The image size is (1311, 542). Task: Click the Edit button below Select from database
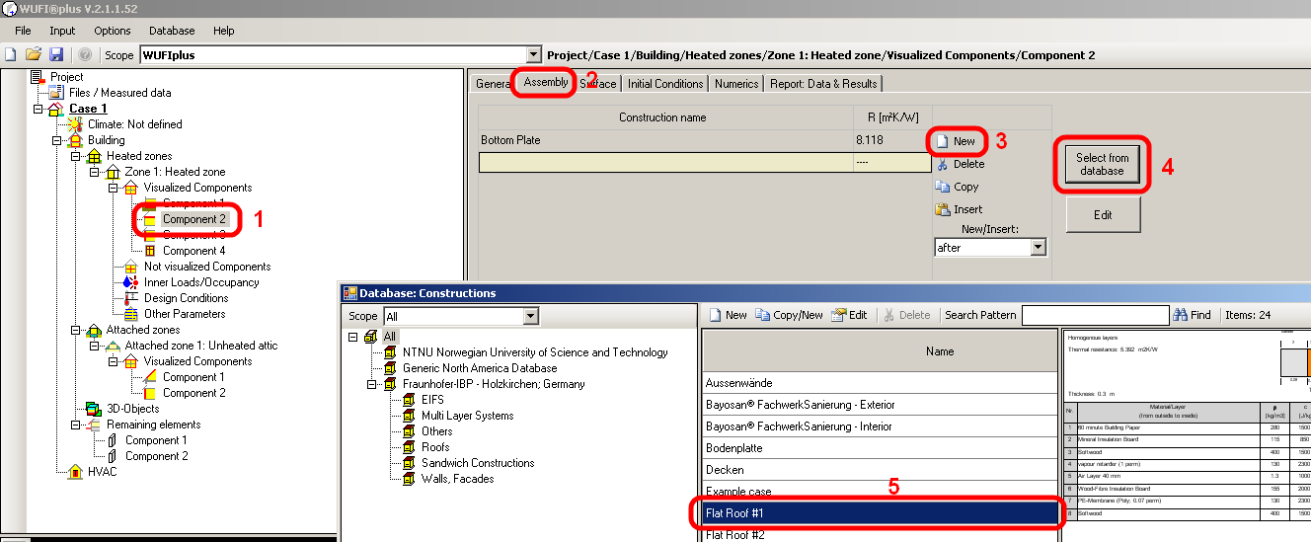pyautogui.click(x=1103, y=214)
